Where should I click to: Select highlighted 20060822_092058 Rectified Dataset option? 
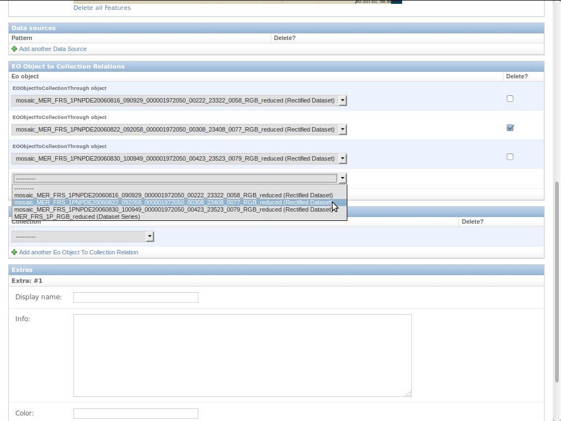tap(180, 202)
